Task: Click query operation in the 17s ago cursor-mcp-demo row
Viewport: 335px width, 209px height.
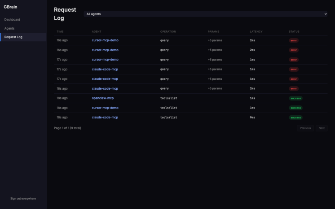Action: (x=164, y=60)
